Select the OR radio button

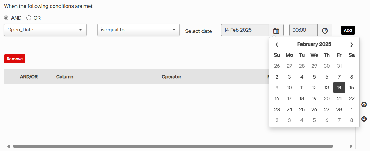tap(29, 18)
